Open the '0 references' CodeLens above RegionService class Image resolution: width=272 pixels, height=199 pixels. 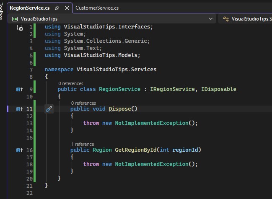pos(71,83)
